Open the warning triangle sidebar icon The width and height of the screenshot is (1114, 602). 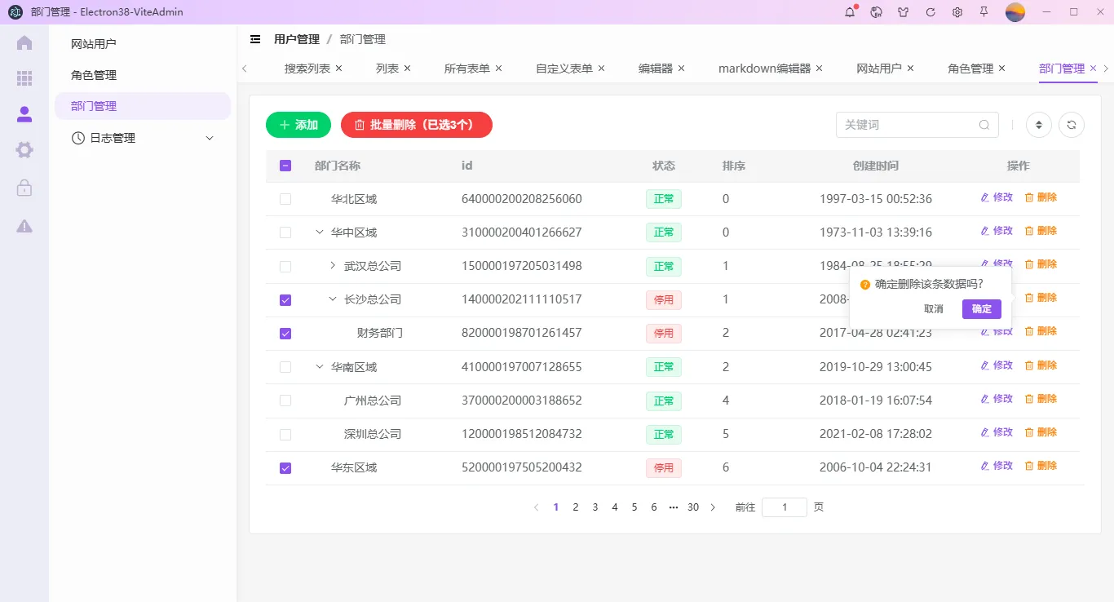pyautogui.click(x=24, y=226)
